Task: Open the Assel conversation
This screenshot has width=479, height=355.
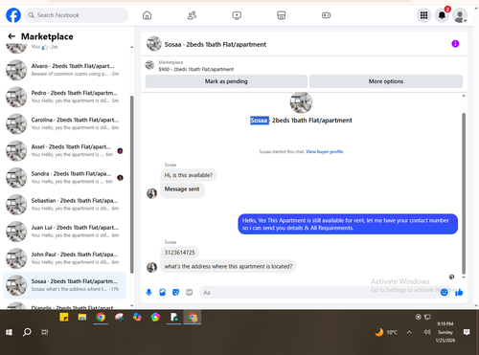Action: tap(65, 150)
